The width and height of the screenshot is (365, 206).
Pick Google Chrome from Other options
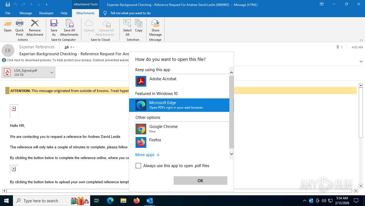click(179, 129)
